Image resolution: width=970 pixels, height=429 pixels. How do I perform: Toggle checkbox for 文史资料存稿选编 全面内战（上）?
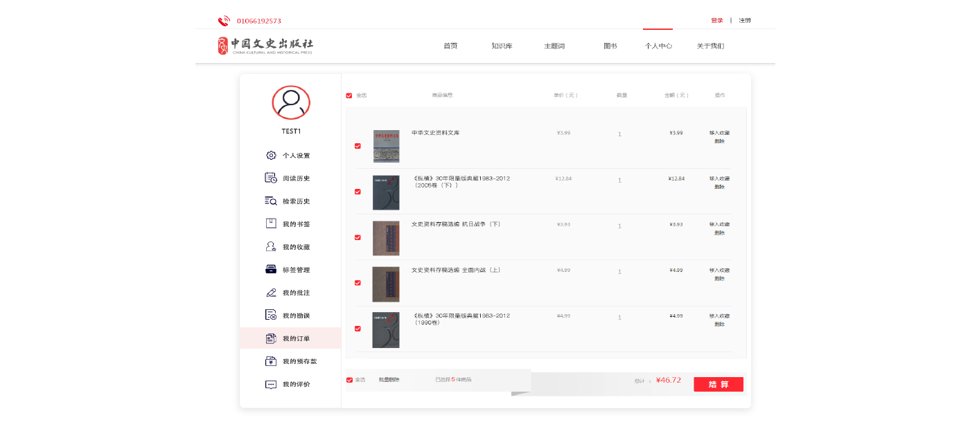click(x=358, y=283)
